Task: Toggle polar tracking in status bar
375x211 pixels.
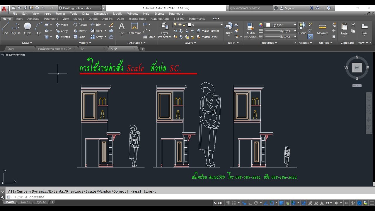Action: point(256,203)
